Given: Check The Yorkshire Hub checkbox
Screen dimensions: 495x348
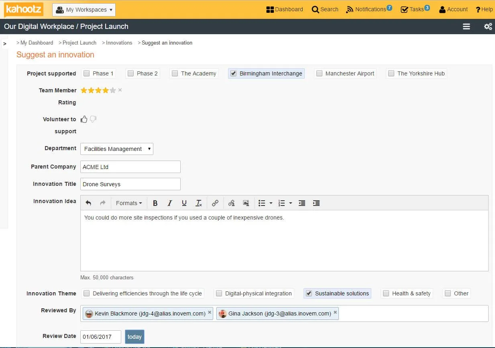Looking at the screenshot, I should pyautogui.click(x=391, y=73).
